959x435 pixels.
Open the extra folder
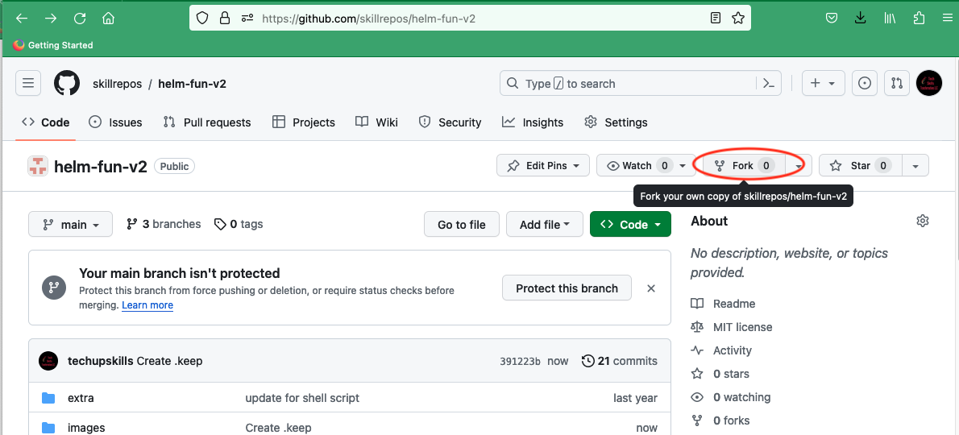(81, 398)
